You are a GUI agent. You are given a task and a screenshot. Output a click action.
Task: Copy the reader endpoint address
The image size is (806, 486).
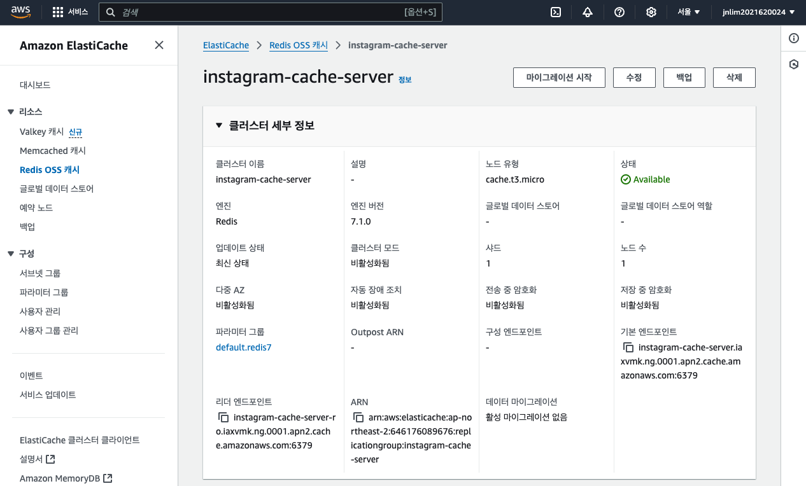tap(223, 417)
